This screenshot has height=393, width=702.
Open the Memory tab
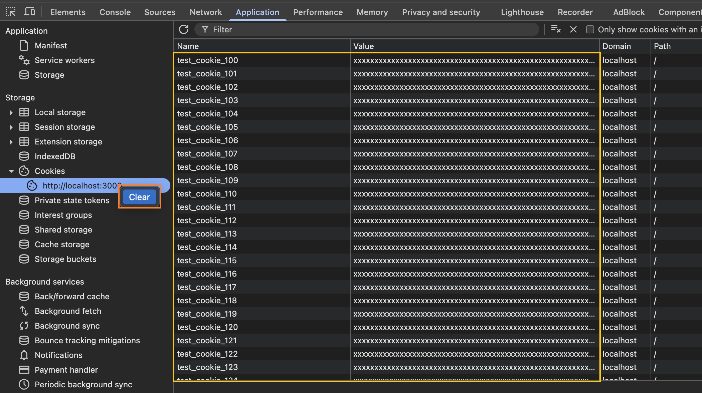(372, 12)
